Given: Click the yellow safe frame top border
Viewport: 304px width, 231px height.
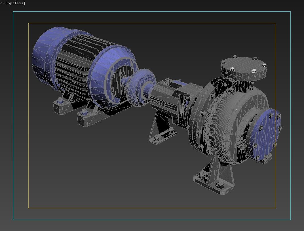Looking at the screenshot, I should tap(152, 23).
